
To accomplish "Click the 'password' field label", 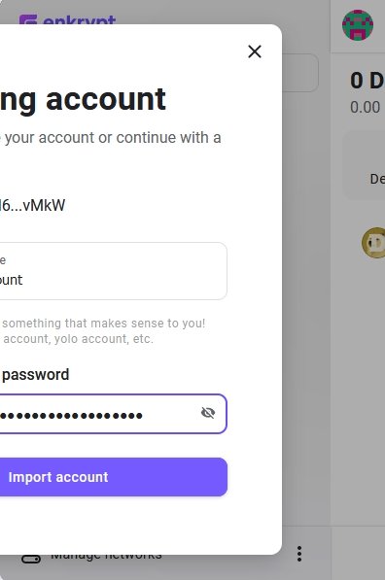I will 36,375.
